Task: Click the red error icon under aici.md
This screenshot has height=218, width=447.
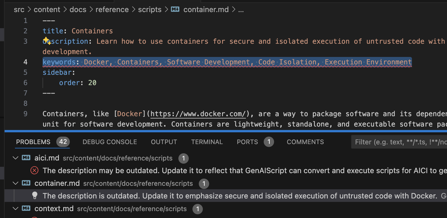Action: point(34,171)
